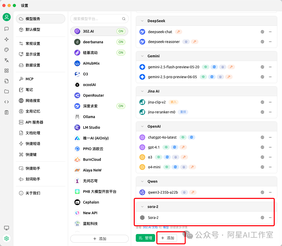Click the green 管理 button
Image resolution: width=282 pixels, height=246 pixels.
[145, 238]
